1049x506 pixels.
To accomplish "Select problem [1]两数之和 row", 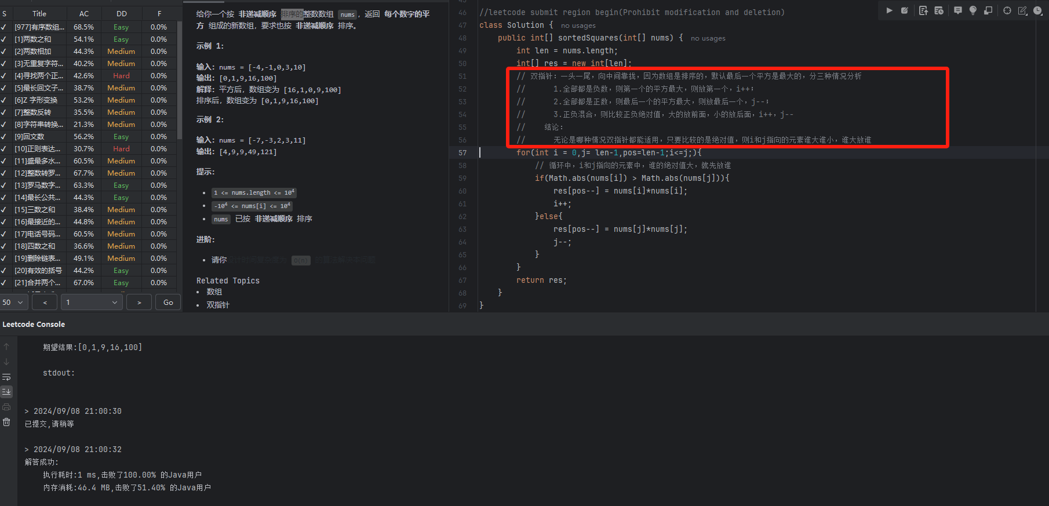I will pos(88,39).
